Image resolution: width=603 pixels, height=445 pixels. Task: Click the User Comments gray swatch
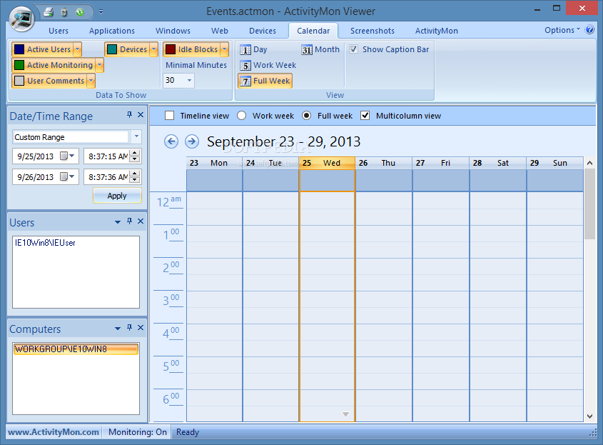(x=19, y=81)
